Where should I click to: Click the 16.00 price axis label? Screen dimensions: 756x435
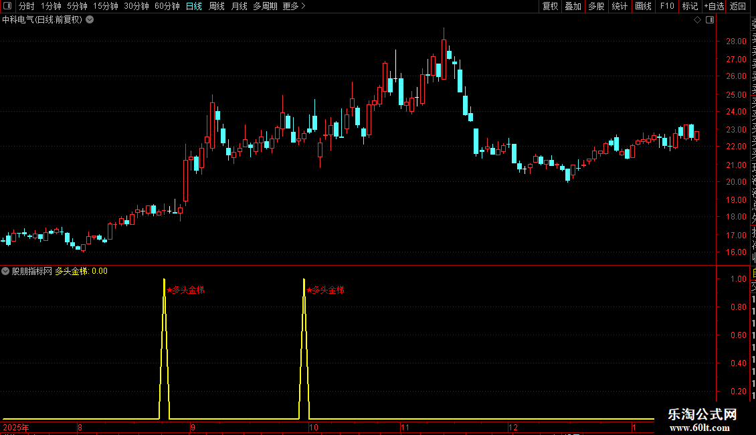coord(736,252)
